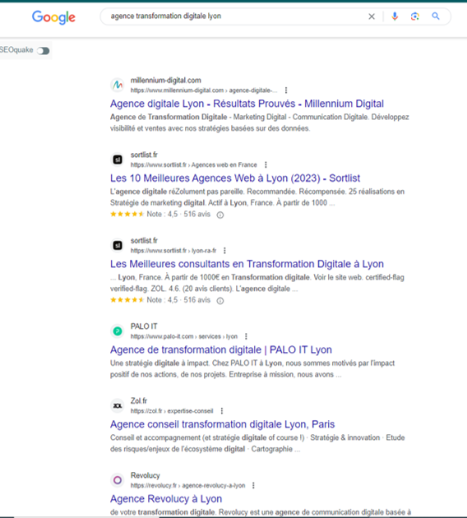Screen dimensions: 467x518
Task: Click the palo-it.com services lyon URL
Action: pos(184,336)
